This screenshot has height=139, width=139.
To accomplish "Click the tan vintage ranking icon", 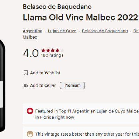I will pos(30,134).
